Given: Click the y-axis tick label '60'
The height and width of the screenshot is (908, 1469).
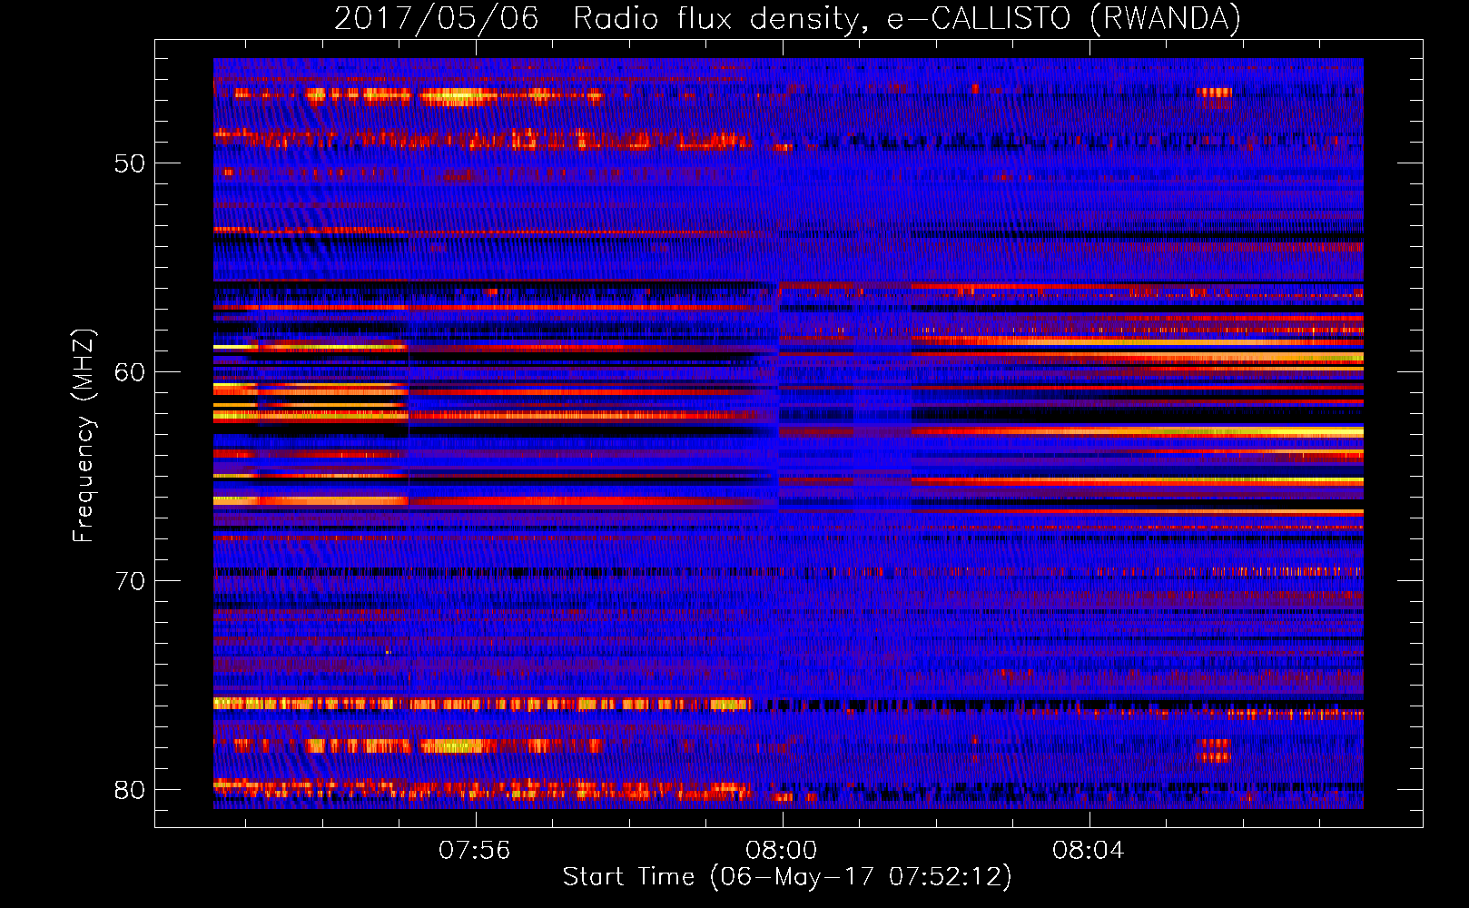Looking at the screenshot, I should pos(130,372).
